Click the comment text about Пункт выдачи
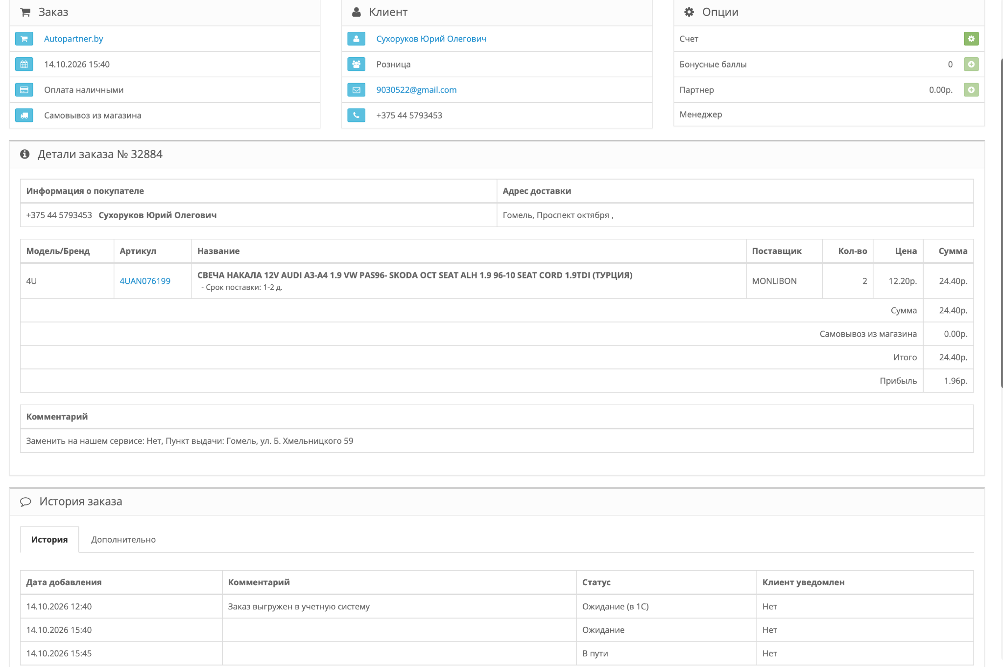1003x667 pixels. pos(190,441)
